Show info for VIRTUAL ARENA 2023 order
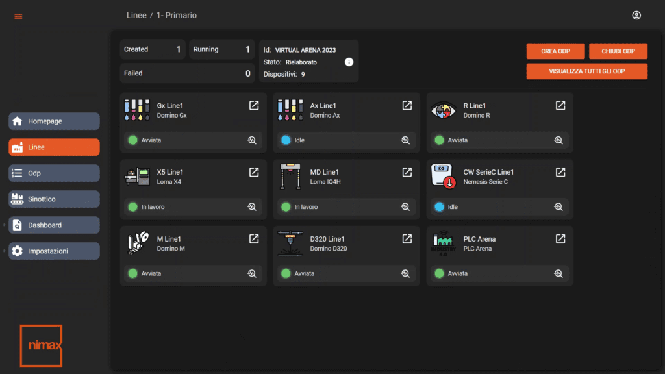This screenshot has height=374, width=665. click(349, 62)
